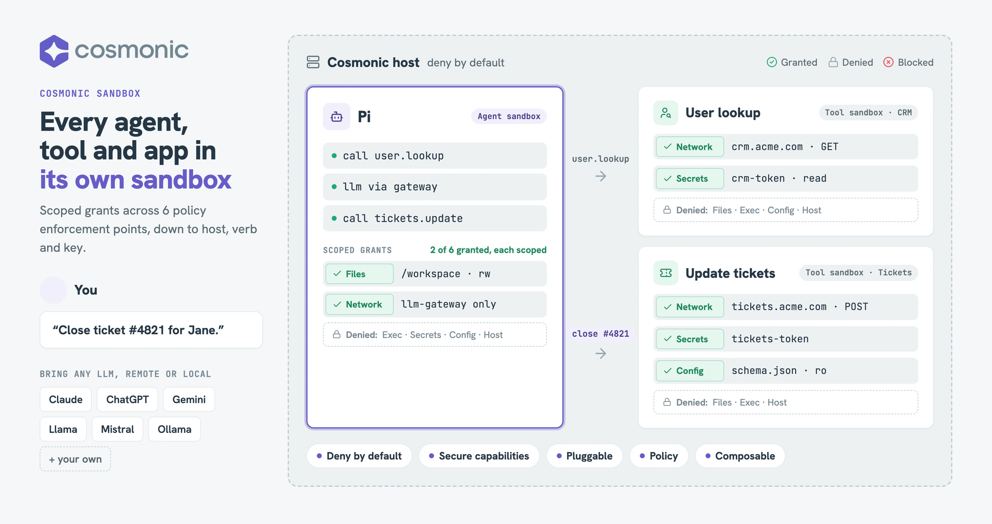Select Network badge for crm.acme.com
This screenshot has height=524, width=992.
point(690,147)
